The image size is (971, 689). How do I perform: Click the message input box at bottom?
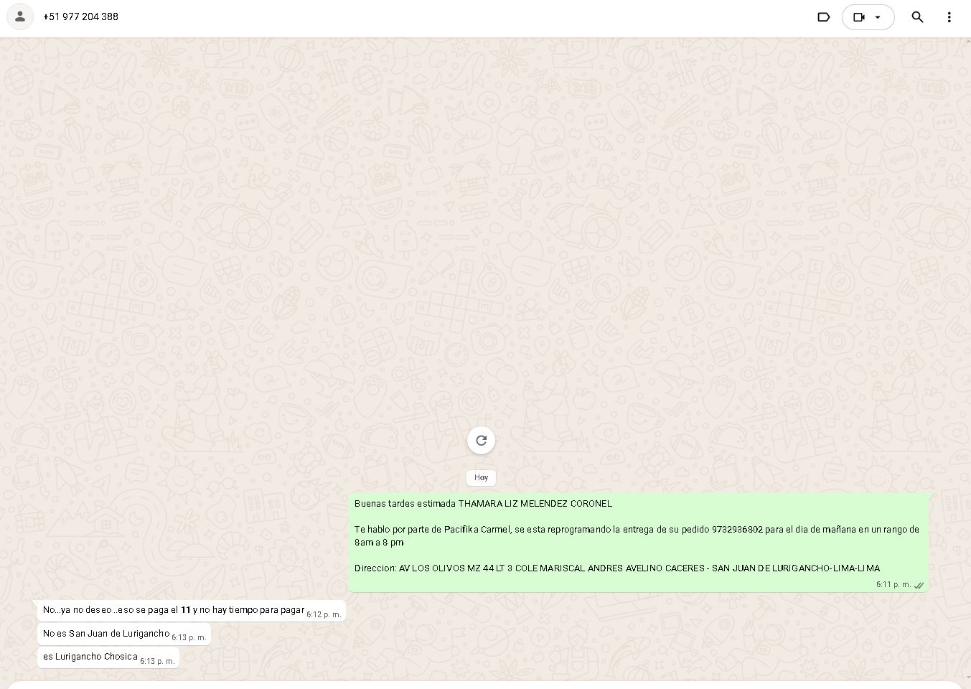tap(485, 685)
